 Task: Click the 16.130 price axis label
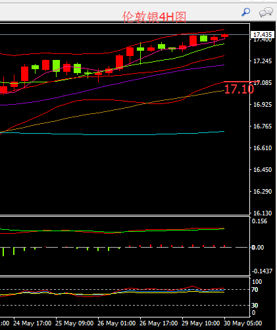[263, 213]
